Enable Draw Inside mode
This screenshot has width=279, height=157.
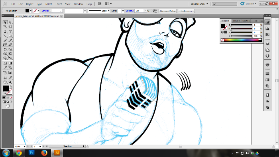coord(11,102)
